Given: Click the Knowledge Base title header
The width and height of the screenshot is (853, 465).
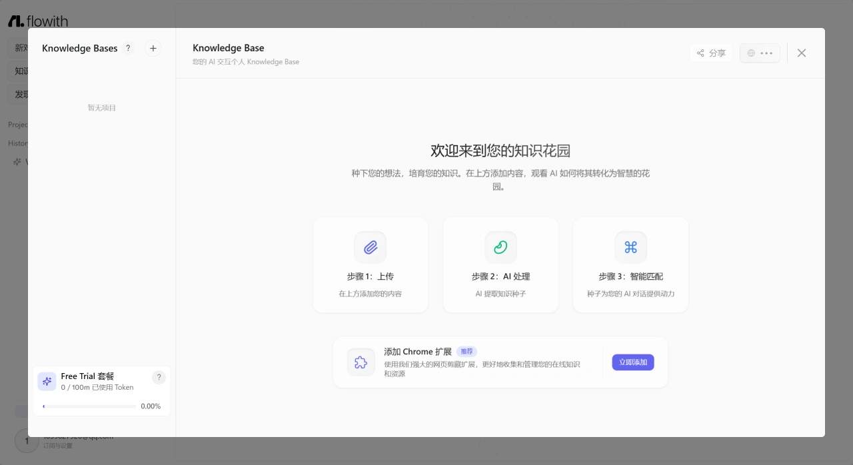Looking at the screenshot, I should pyautogui.click(x=229, y=48).
